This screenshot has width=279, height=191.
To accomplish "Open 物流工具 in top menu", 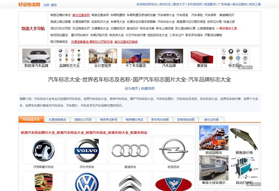I will click(255, 4).
